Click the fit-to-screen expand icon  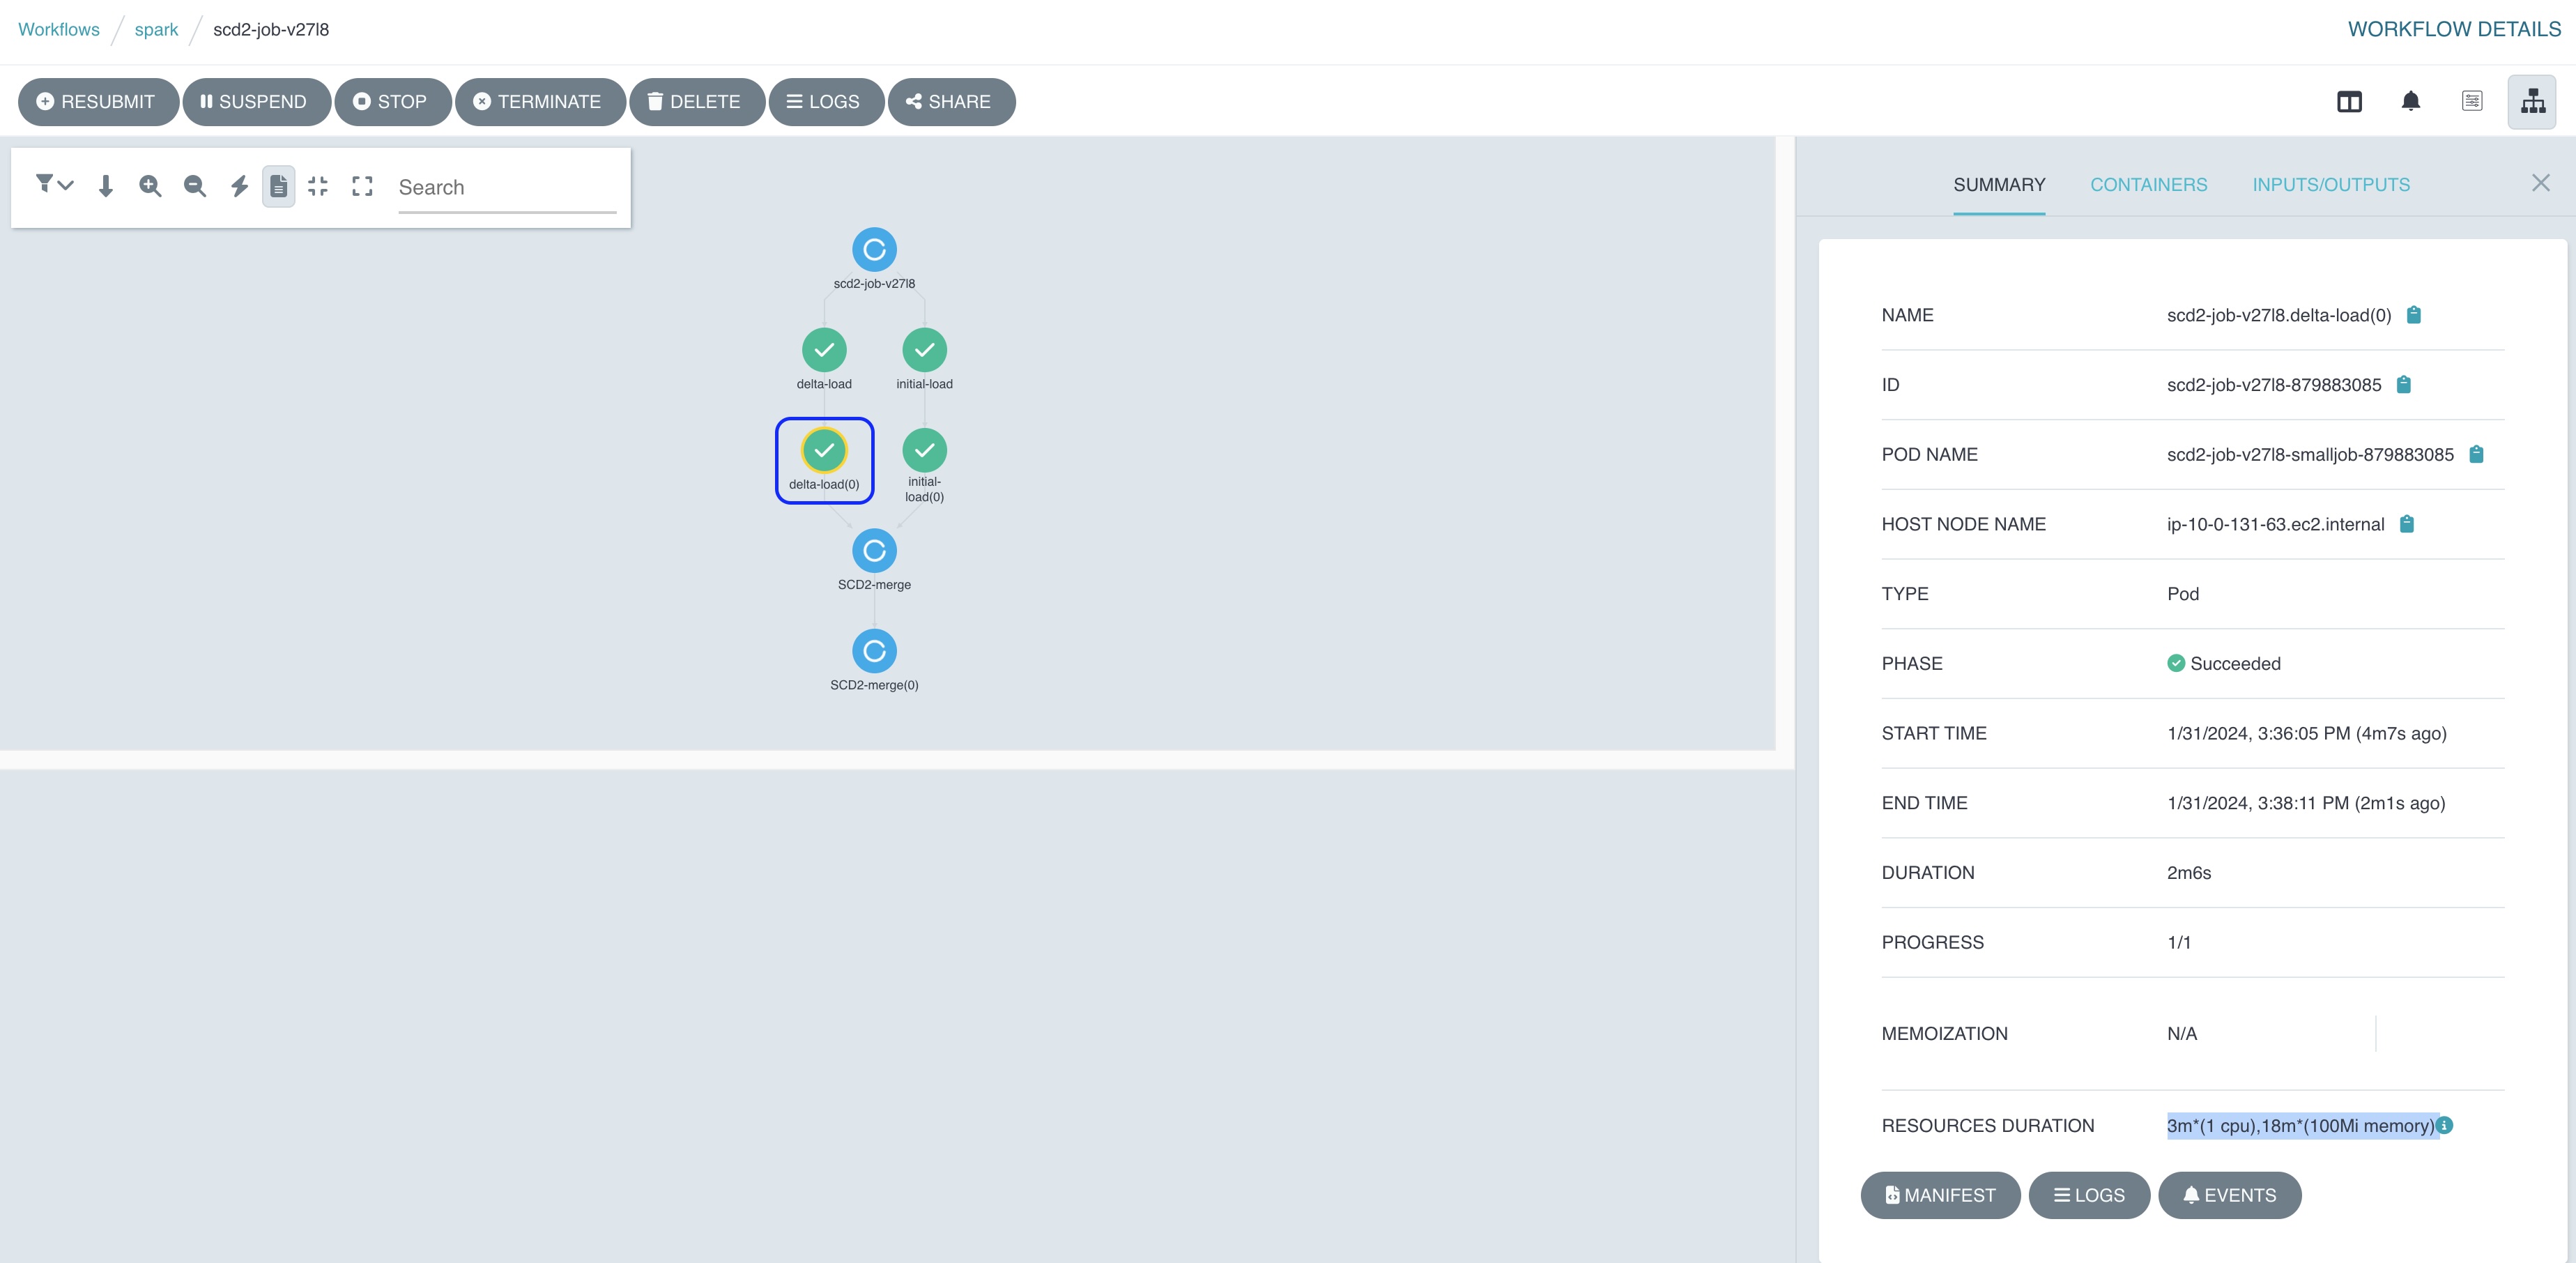pyautogui.click(x=362, y=185)
